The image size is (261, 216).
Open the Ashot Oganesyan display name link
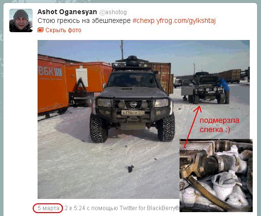pos(67,12)
